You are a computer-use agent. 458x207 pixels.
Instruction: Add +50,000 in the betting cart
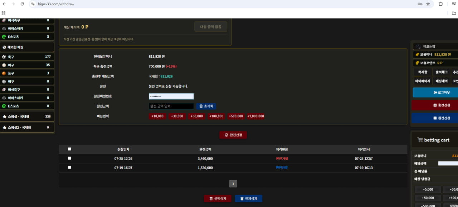[428, 198]
